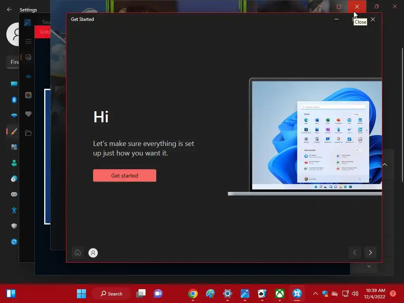404x303 pixels.
Task: Click the hovered red Close button
Action: pos(357,7)
